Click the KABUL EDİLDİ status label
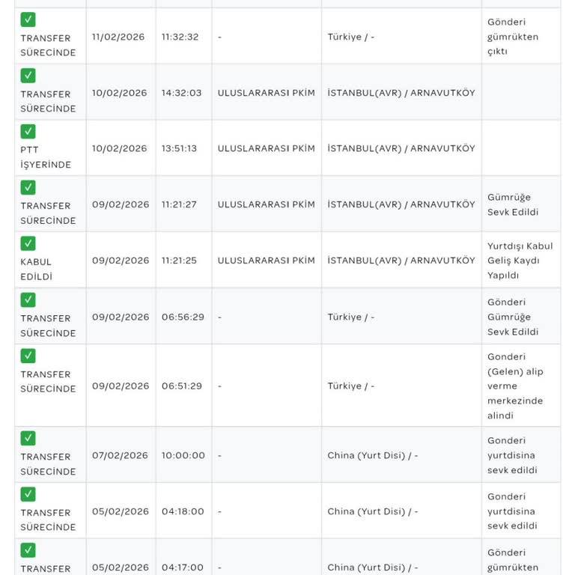The height and width of the screenshot is (575, 575). pos(37,269)
